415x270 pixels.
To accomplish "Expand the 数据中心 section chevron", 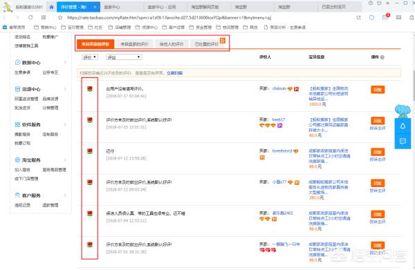I will click(x=65, y=62).
